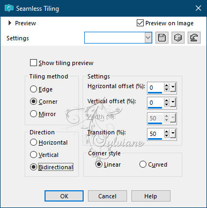Click the Cancel button

point(107,196)
